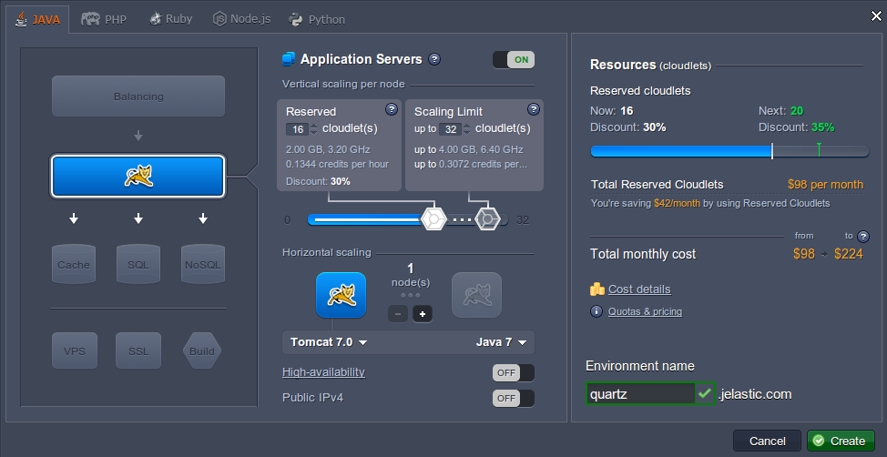Open the Java 7 version dropdown
887x457 pixels.
click(501, 342)
